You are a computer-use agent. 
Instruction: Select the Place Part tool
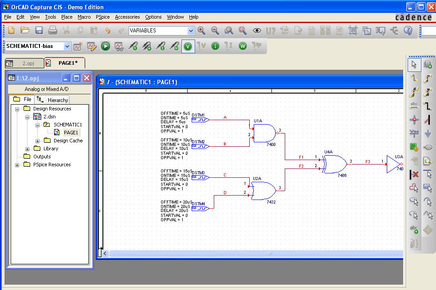pyautogui.click(x=428, y=64)
